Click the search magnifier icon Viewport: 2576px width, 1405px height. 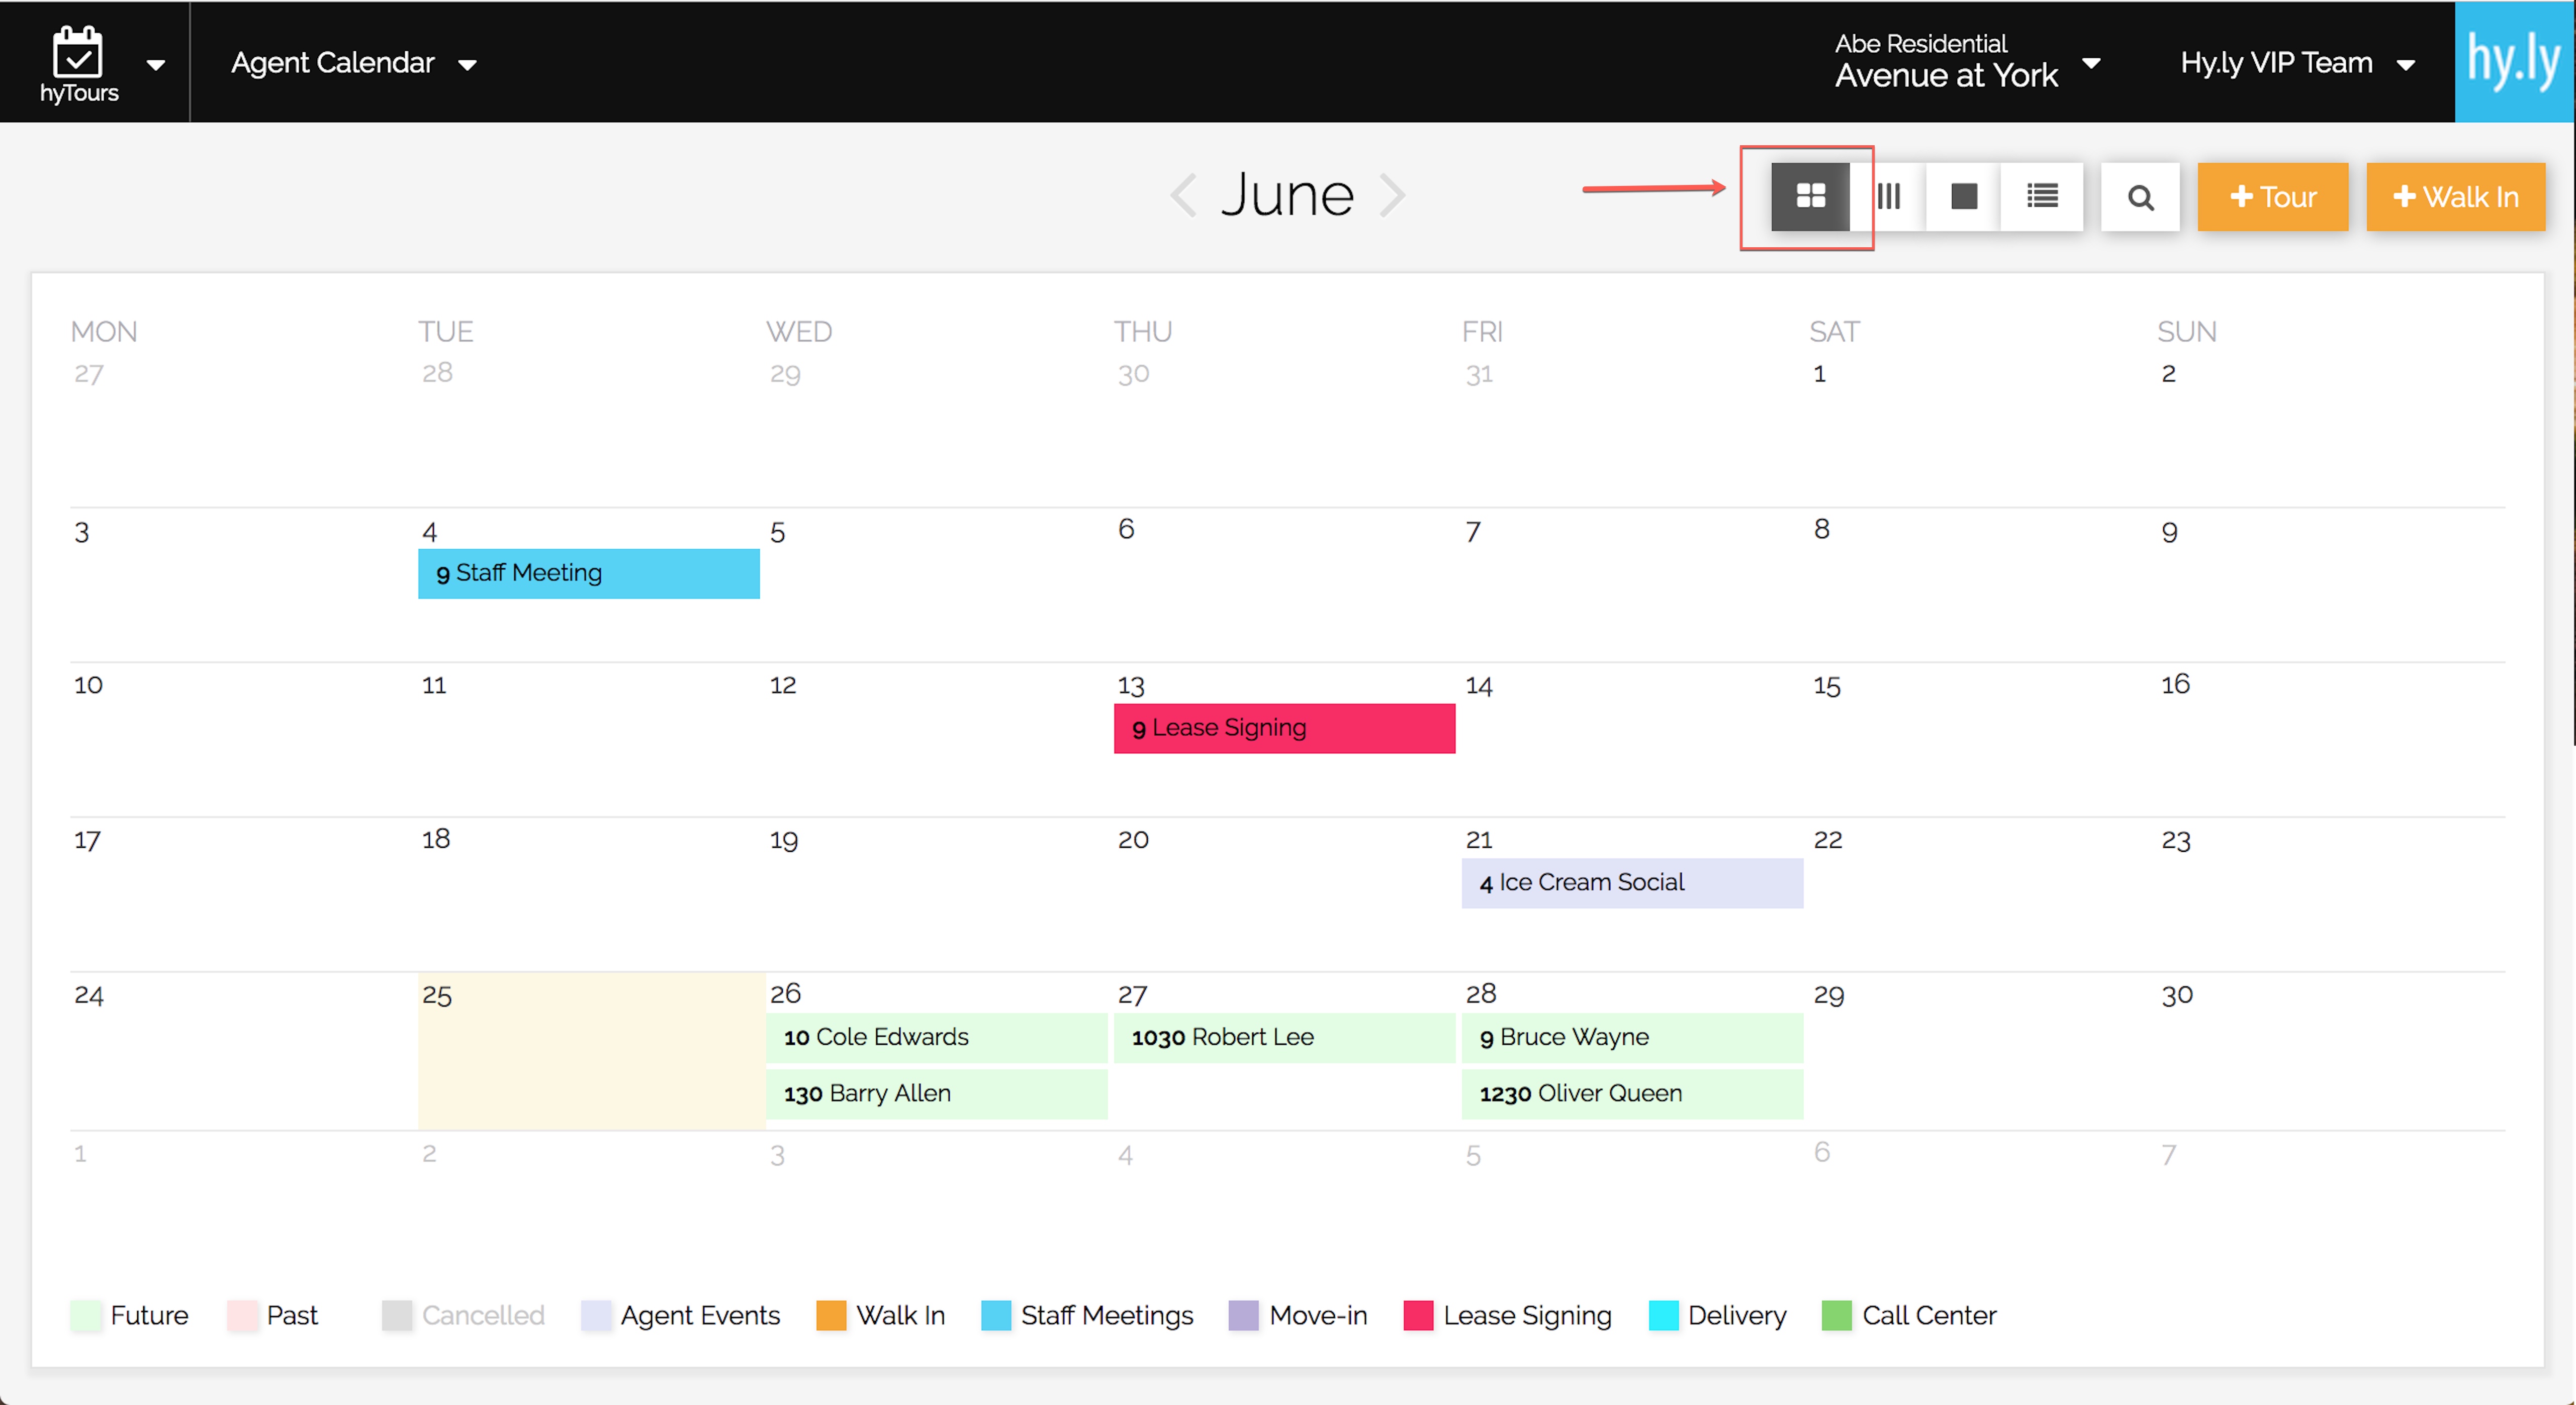(2140, 197)
